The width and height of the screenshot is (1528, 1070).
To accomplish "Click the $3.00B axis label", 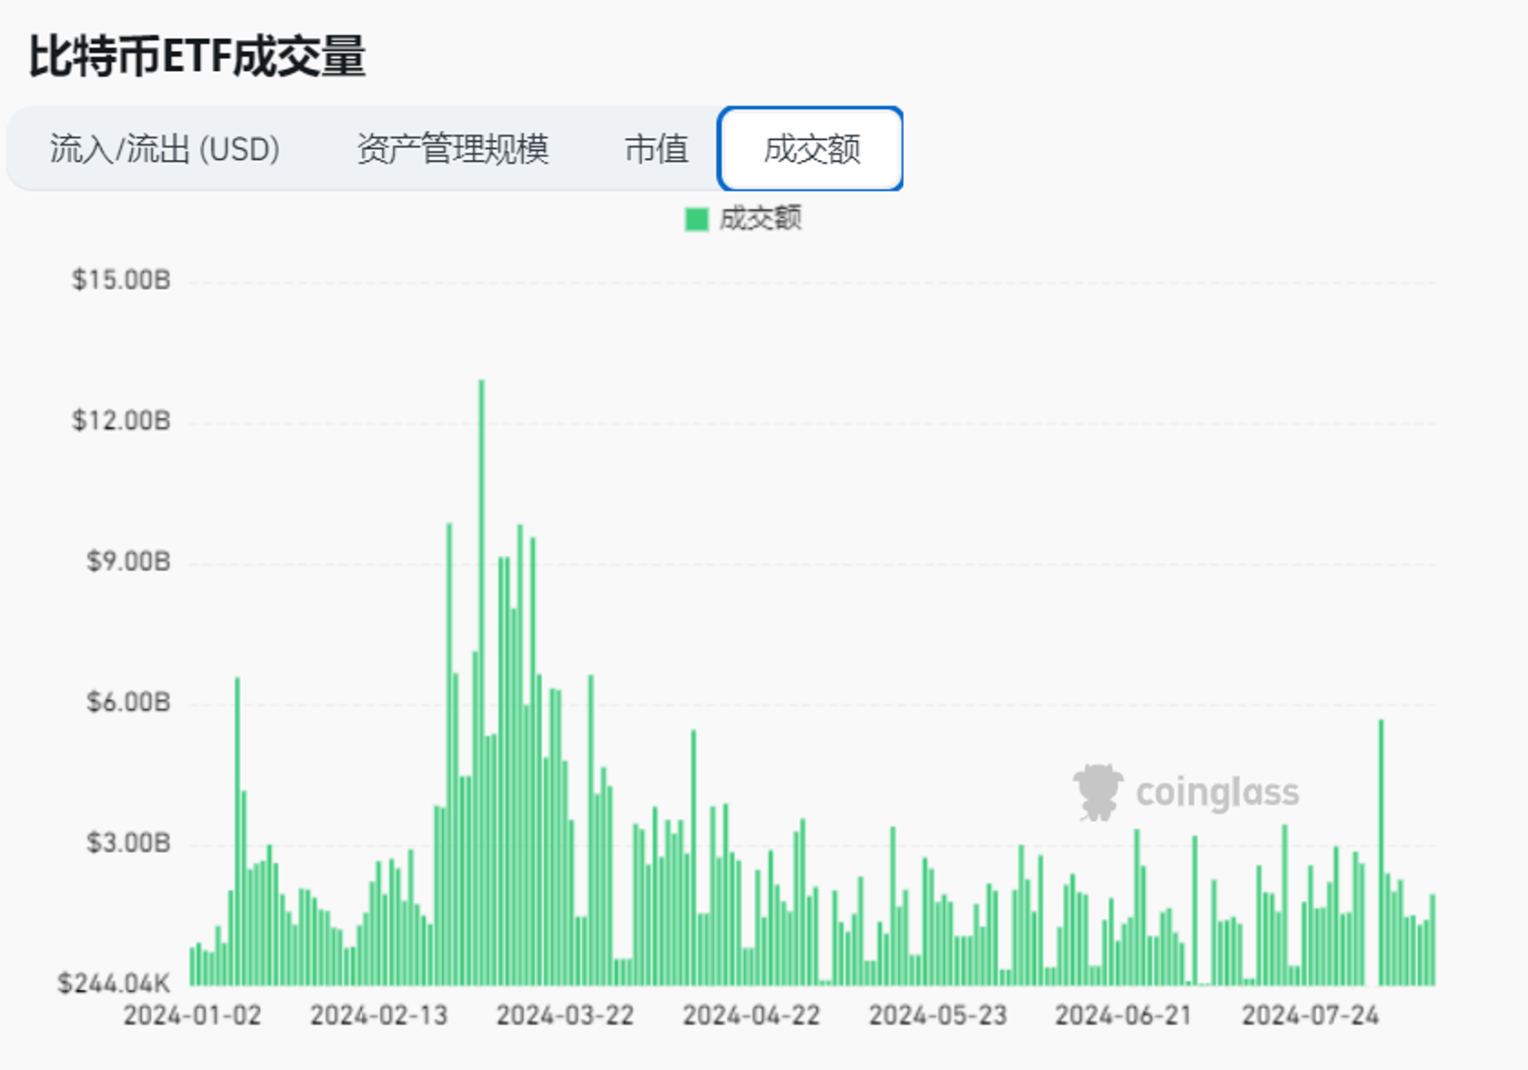I will (x=128, y=844).
